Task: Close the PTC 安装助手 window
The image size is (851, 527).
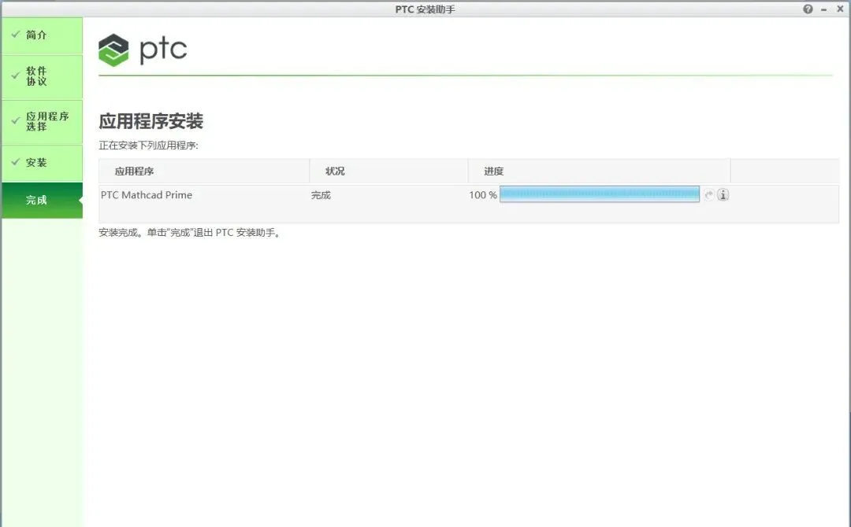Action: point(840,9)
